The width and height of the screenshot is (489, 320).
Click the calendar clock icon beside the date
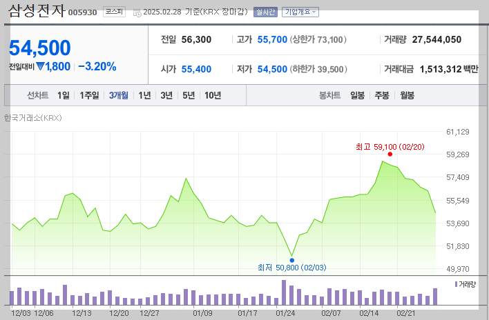click(x=137, y=13)
